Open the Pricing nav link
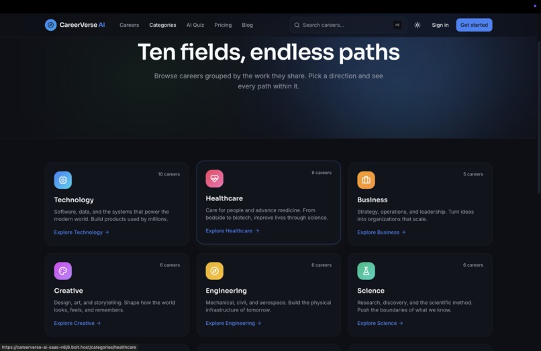541x351 pixels. click(x=223, y=25)
